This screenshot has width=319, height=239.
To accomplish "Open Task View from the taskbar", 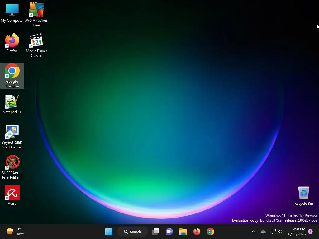I will (x=156, y=232).
